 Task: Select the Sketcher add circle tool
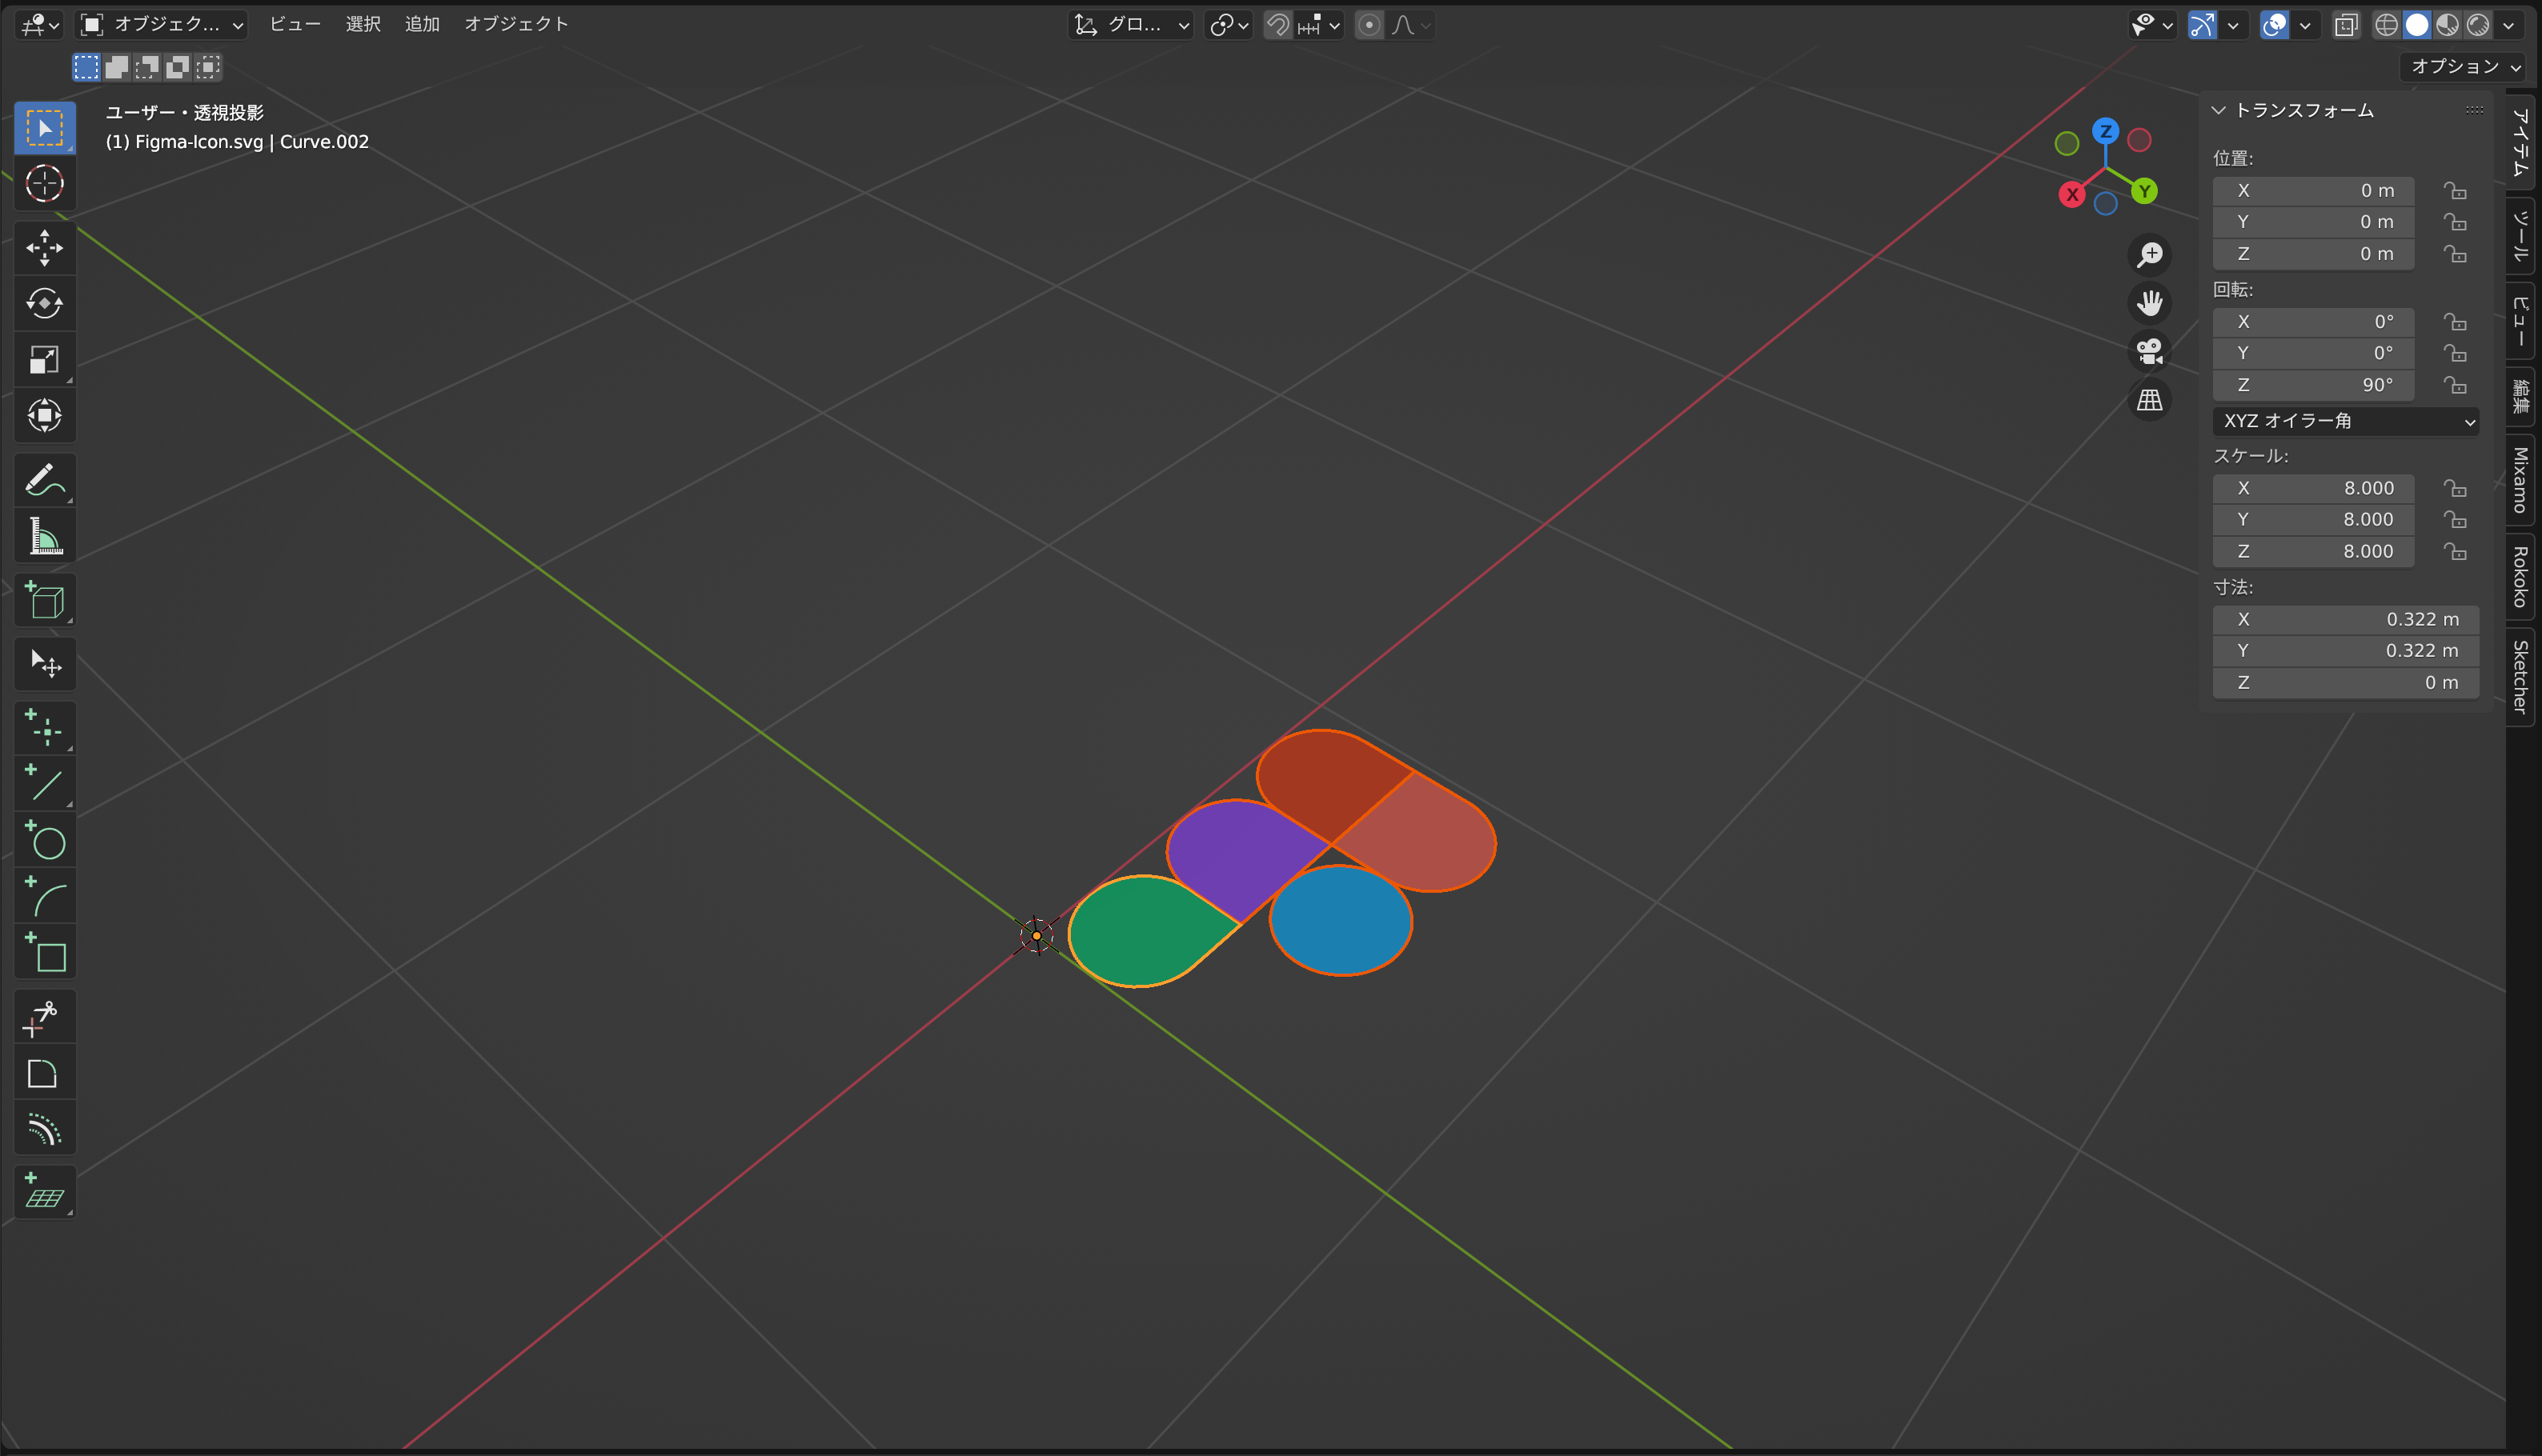44,840
